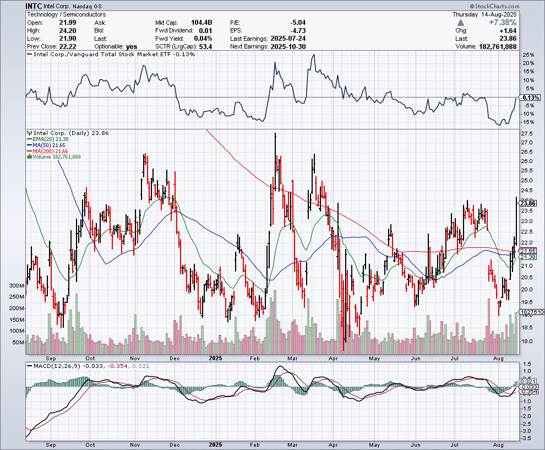Click the Intel Corp. (Daily) 23.86 legend label
This screenshot has width=545, height=450.
point(71,133)
